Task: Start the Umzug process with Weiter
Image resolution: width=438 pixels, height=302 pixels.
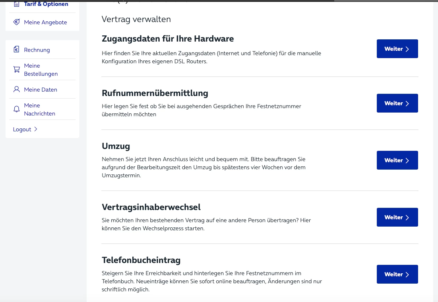Action: (397, 160)
